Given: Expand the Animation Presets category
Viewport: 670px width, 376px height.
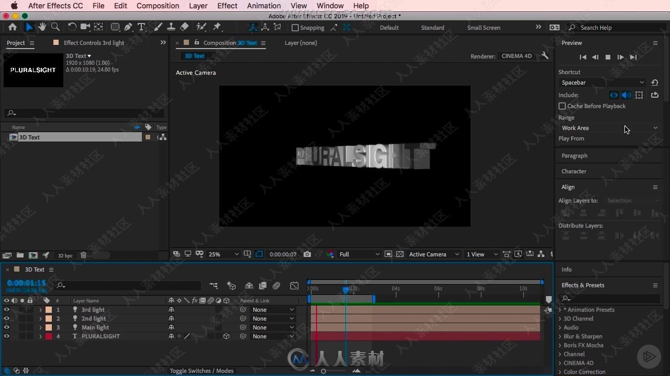Looking at the screenshot, I should pyautogui.click(x=560, y=310).
